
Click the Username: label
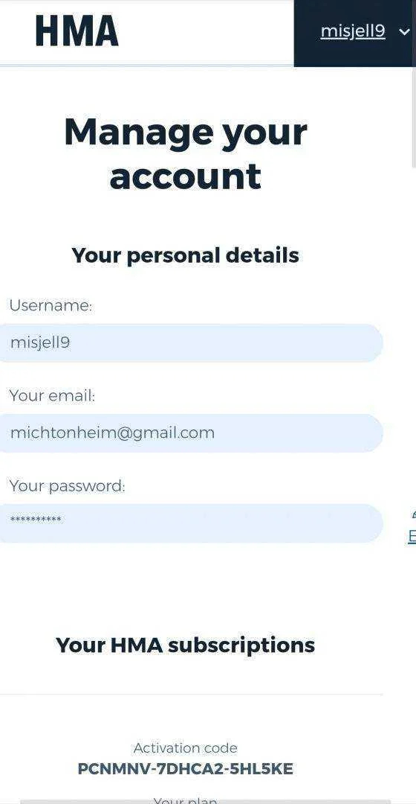click(51, 306)
